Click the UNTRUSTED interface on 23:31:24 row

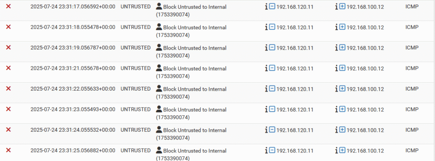[x=136, y=130]
